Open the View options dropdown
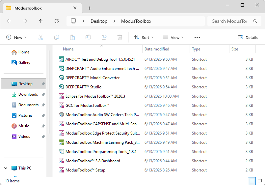265x185 pixels. pyautogui.click(x=173, y=37)
